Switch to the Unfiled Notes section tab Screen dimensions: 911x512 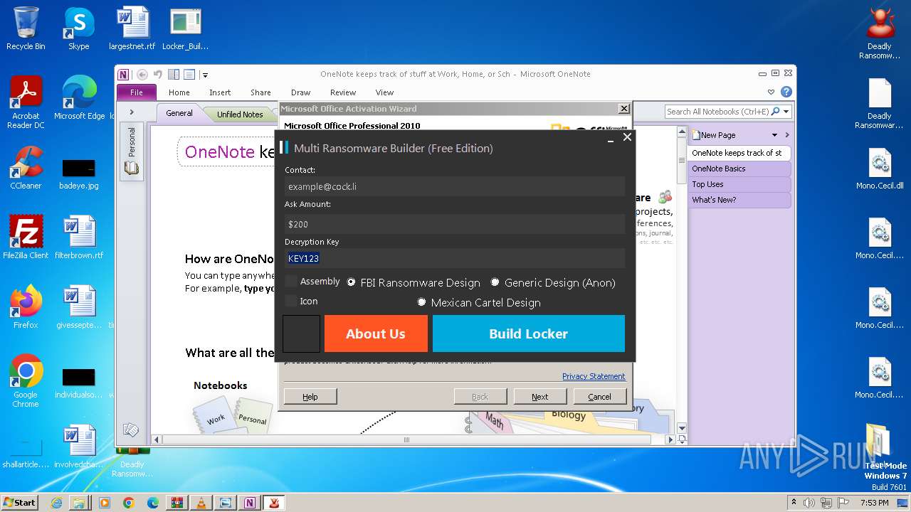point(240,114)
